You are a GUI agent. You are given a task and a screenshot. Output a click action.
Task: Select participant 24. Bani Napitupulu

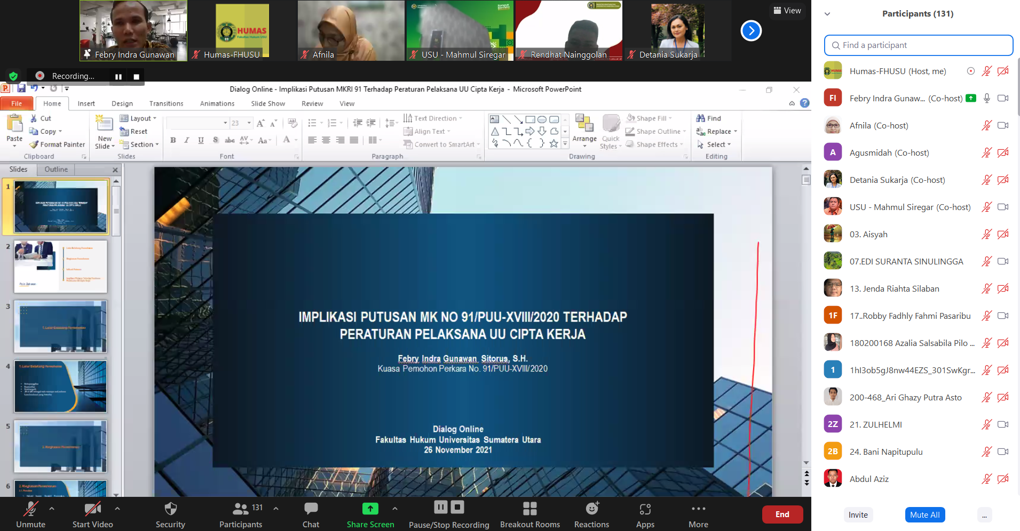918,452
